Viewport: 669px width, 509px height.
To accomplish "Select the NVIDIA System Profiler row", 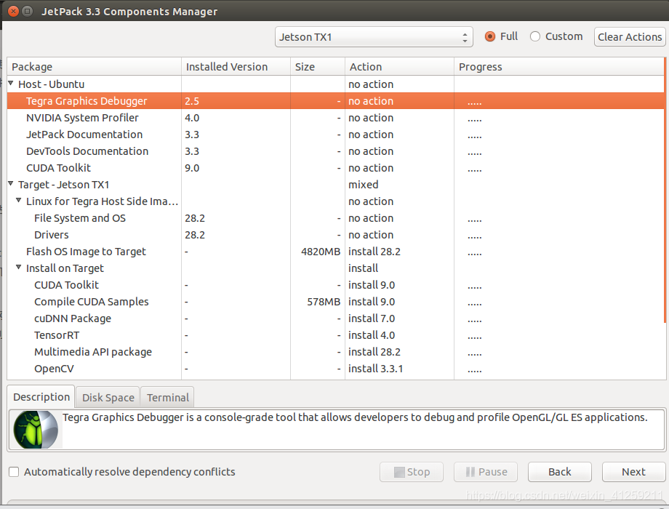I will tap(335, 118).
